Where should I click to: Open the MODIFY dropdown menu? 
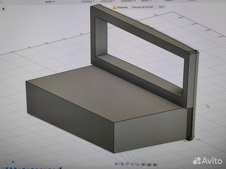coord(50,2)
